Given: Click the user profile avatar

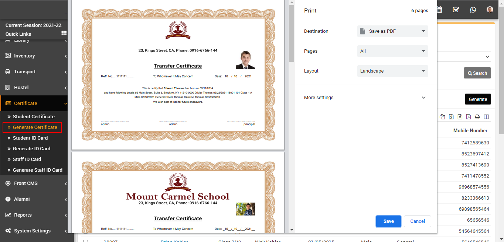Looking at the screenshot, I should tap(490, 10).
